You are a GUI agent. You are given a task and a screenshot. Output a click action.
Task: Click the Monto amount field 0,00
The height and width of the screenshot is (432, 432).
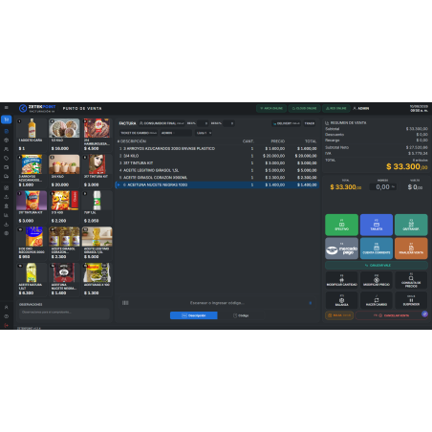pyautogui.click(x=382, y=187)
